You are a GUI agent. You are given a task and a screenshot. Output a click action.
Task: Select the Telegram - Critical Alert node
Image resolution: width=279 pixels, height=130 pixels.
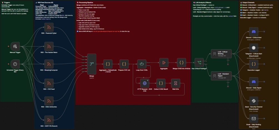(254, 48)
